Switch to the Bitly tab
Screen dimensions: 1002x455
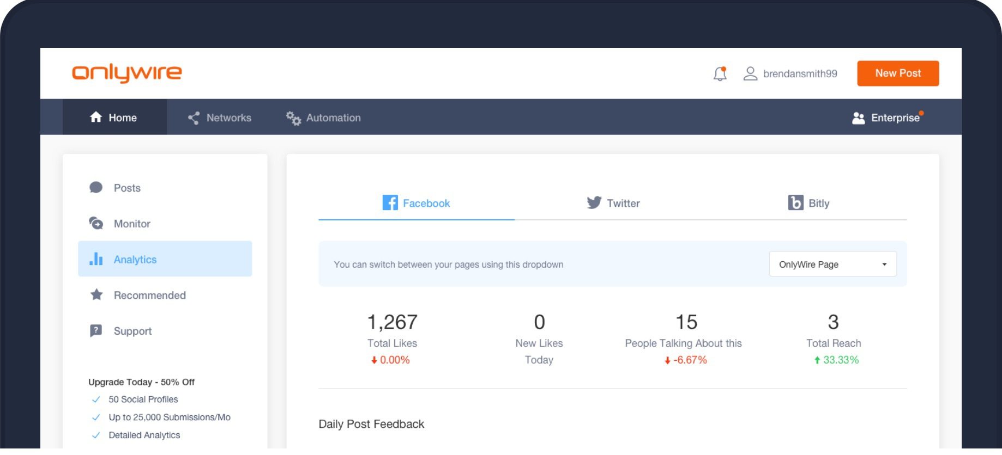click(808, 203)
